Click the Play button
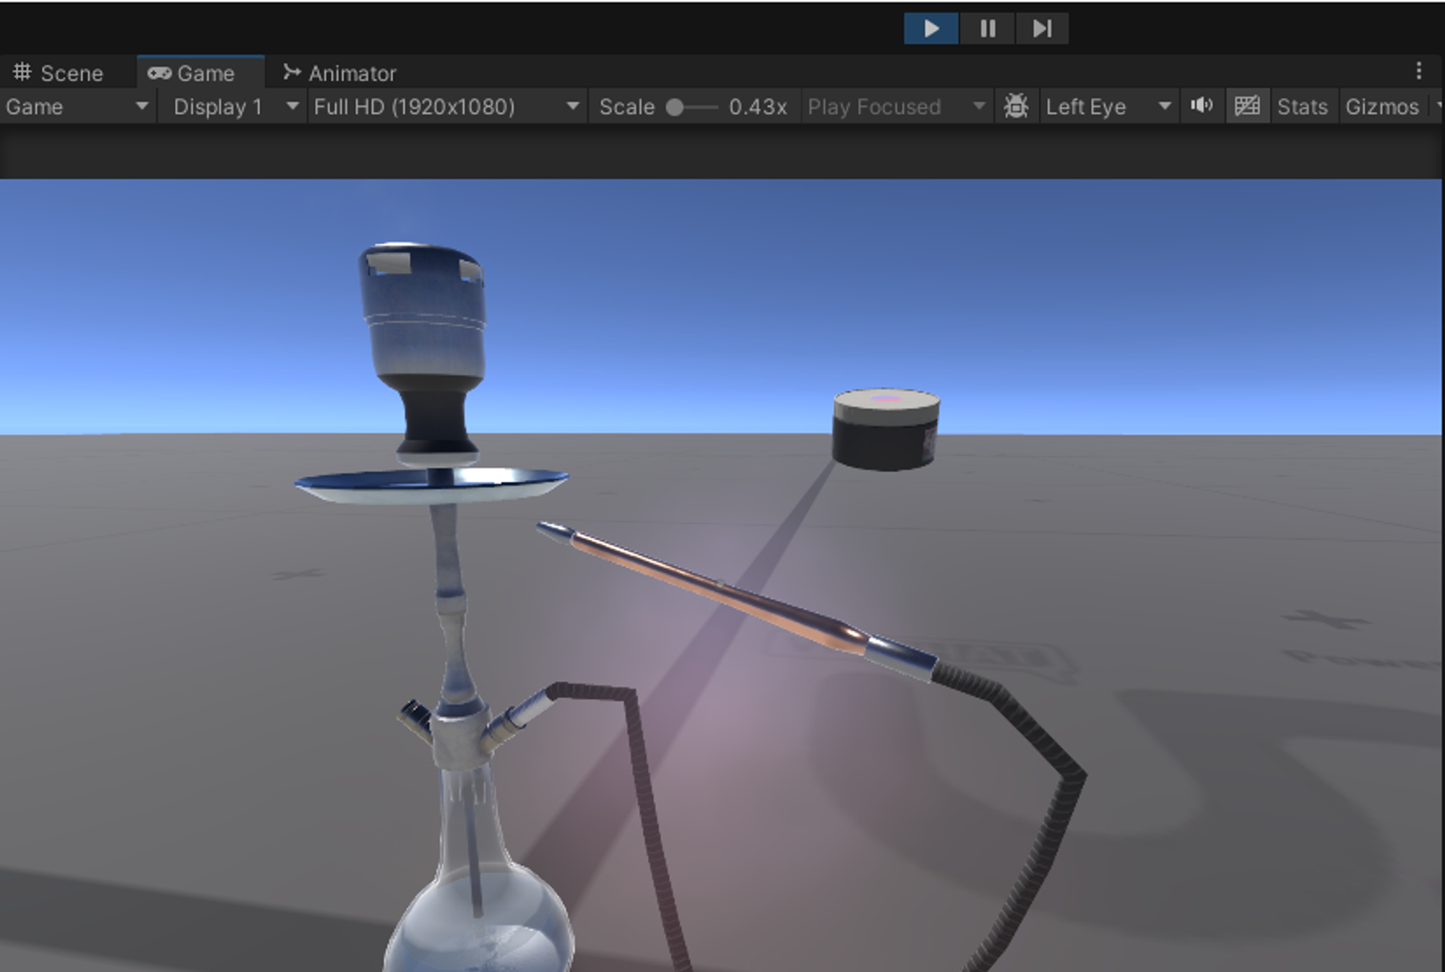 pos(931,29)
